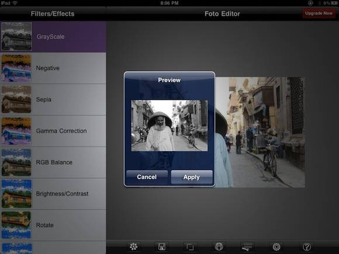339x254 pixels.
Task: Tap the color street photo on canvas
Action: 260,132
